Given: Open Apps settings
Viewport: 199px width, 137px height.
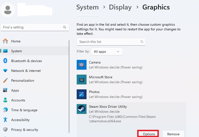Looking at the screenshot, I should click(x=35, y=90).
